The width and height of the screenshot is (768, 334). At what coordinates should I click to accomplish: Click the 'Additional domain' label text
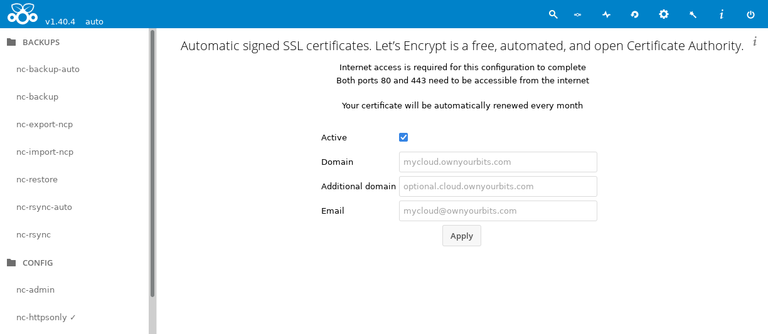[358, 186]
